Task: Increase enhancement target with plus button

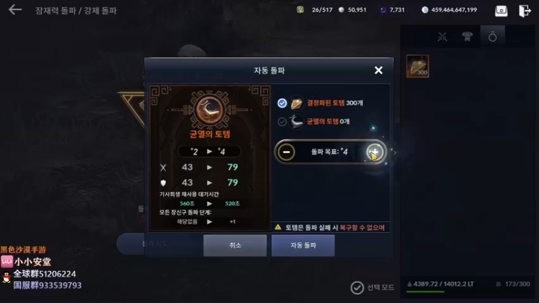Action: coord(375,152)
